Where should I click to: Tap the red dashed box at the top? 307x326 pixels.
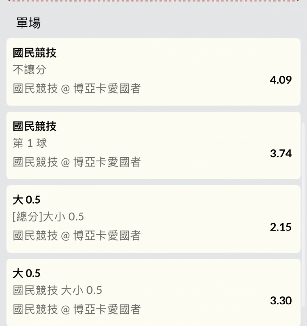[x=153, y=1]
